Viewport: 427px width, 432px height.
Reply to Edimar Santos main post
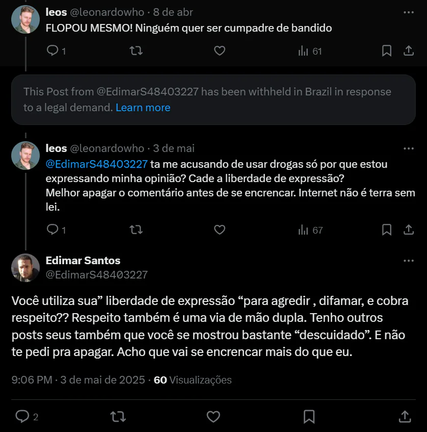coord(22,417)
